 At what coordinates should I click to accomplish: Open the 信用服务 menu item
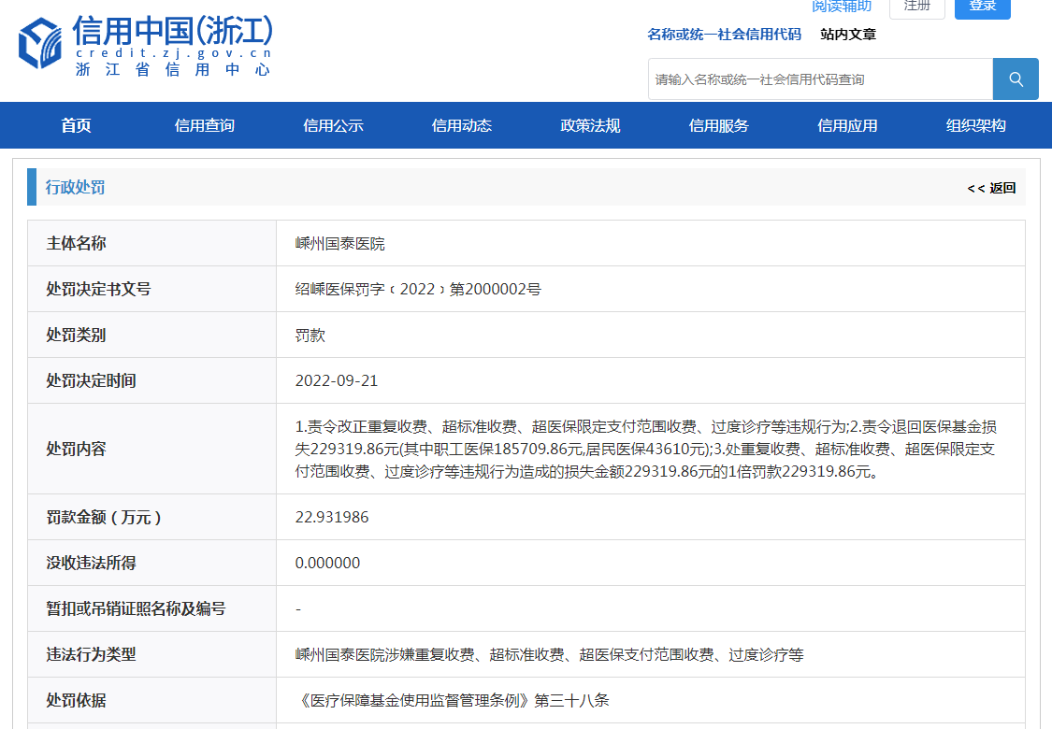[719, 126]
